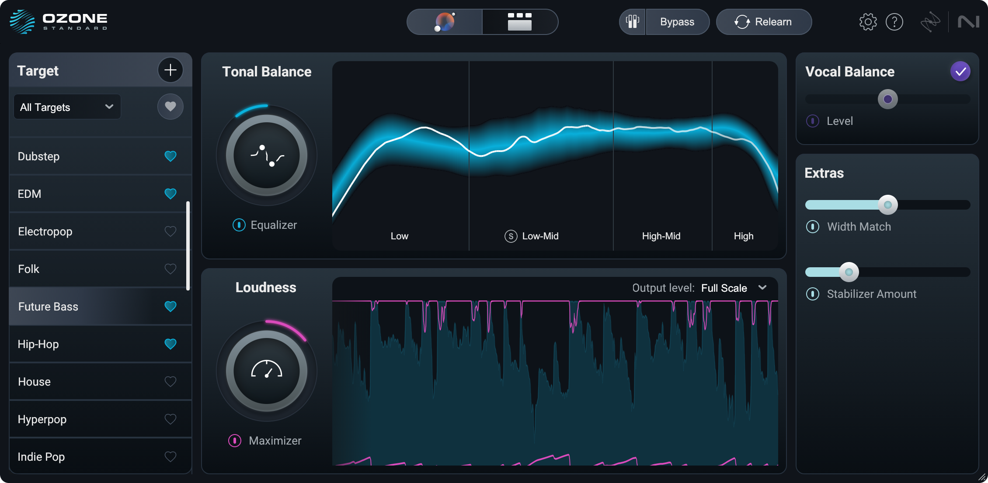Solo the Low-Mid band
This screenshot has height=483, width=988.
click(x=510, y=236)
